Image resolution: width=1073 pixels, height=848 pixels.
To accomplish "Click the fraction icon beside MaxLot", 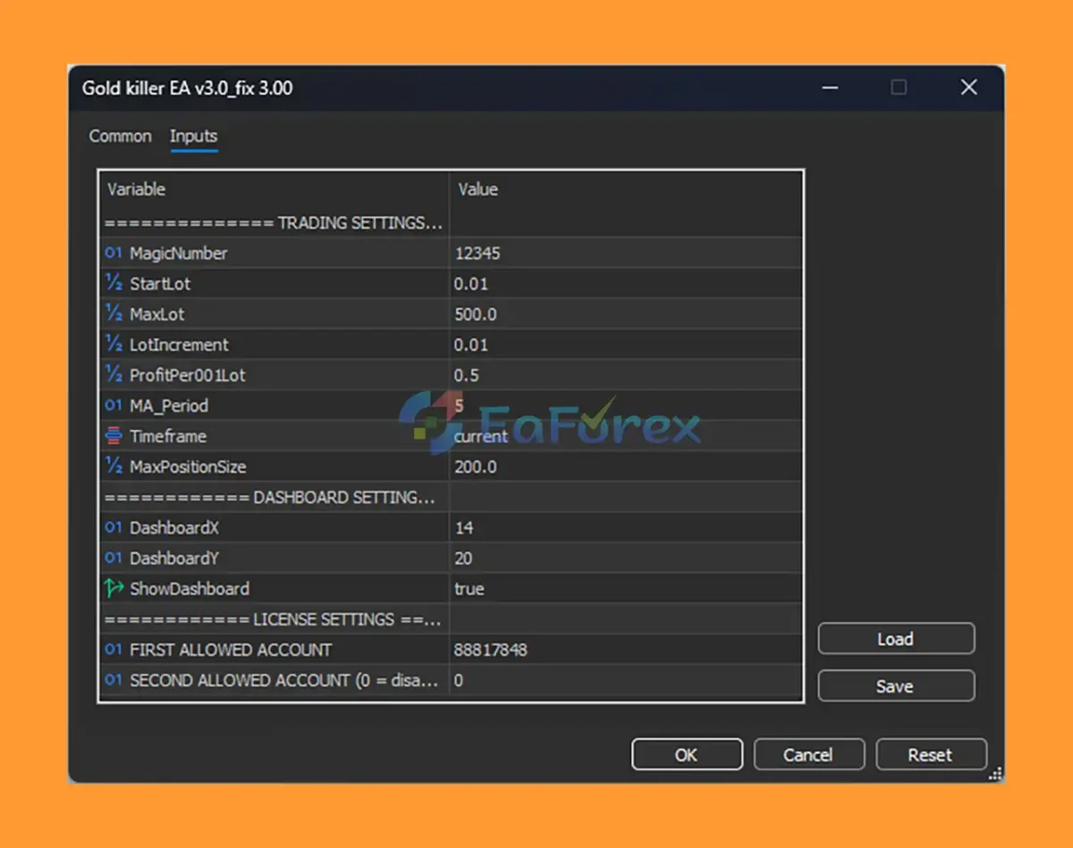I will tap(114, 314).
